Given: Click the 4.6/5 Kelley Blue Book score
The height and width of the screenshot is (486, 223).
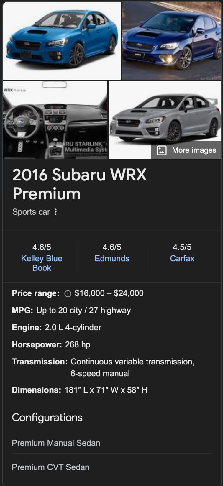Looking at the screenshot, I should click(42, 247).
